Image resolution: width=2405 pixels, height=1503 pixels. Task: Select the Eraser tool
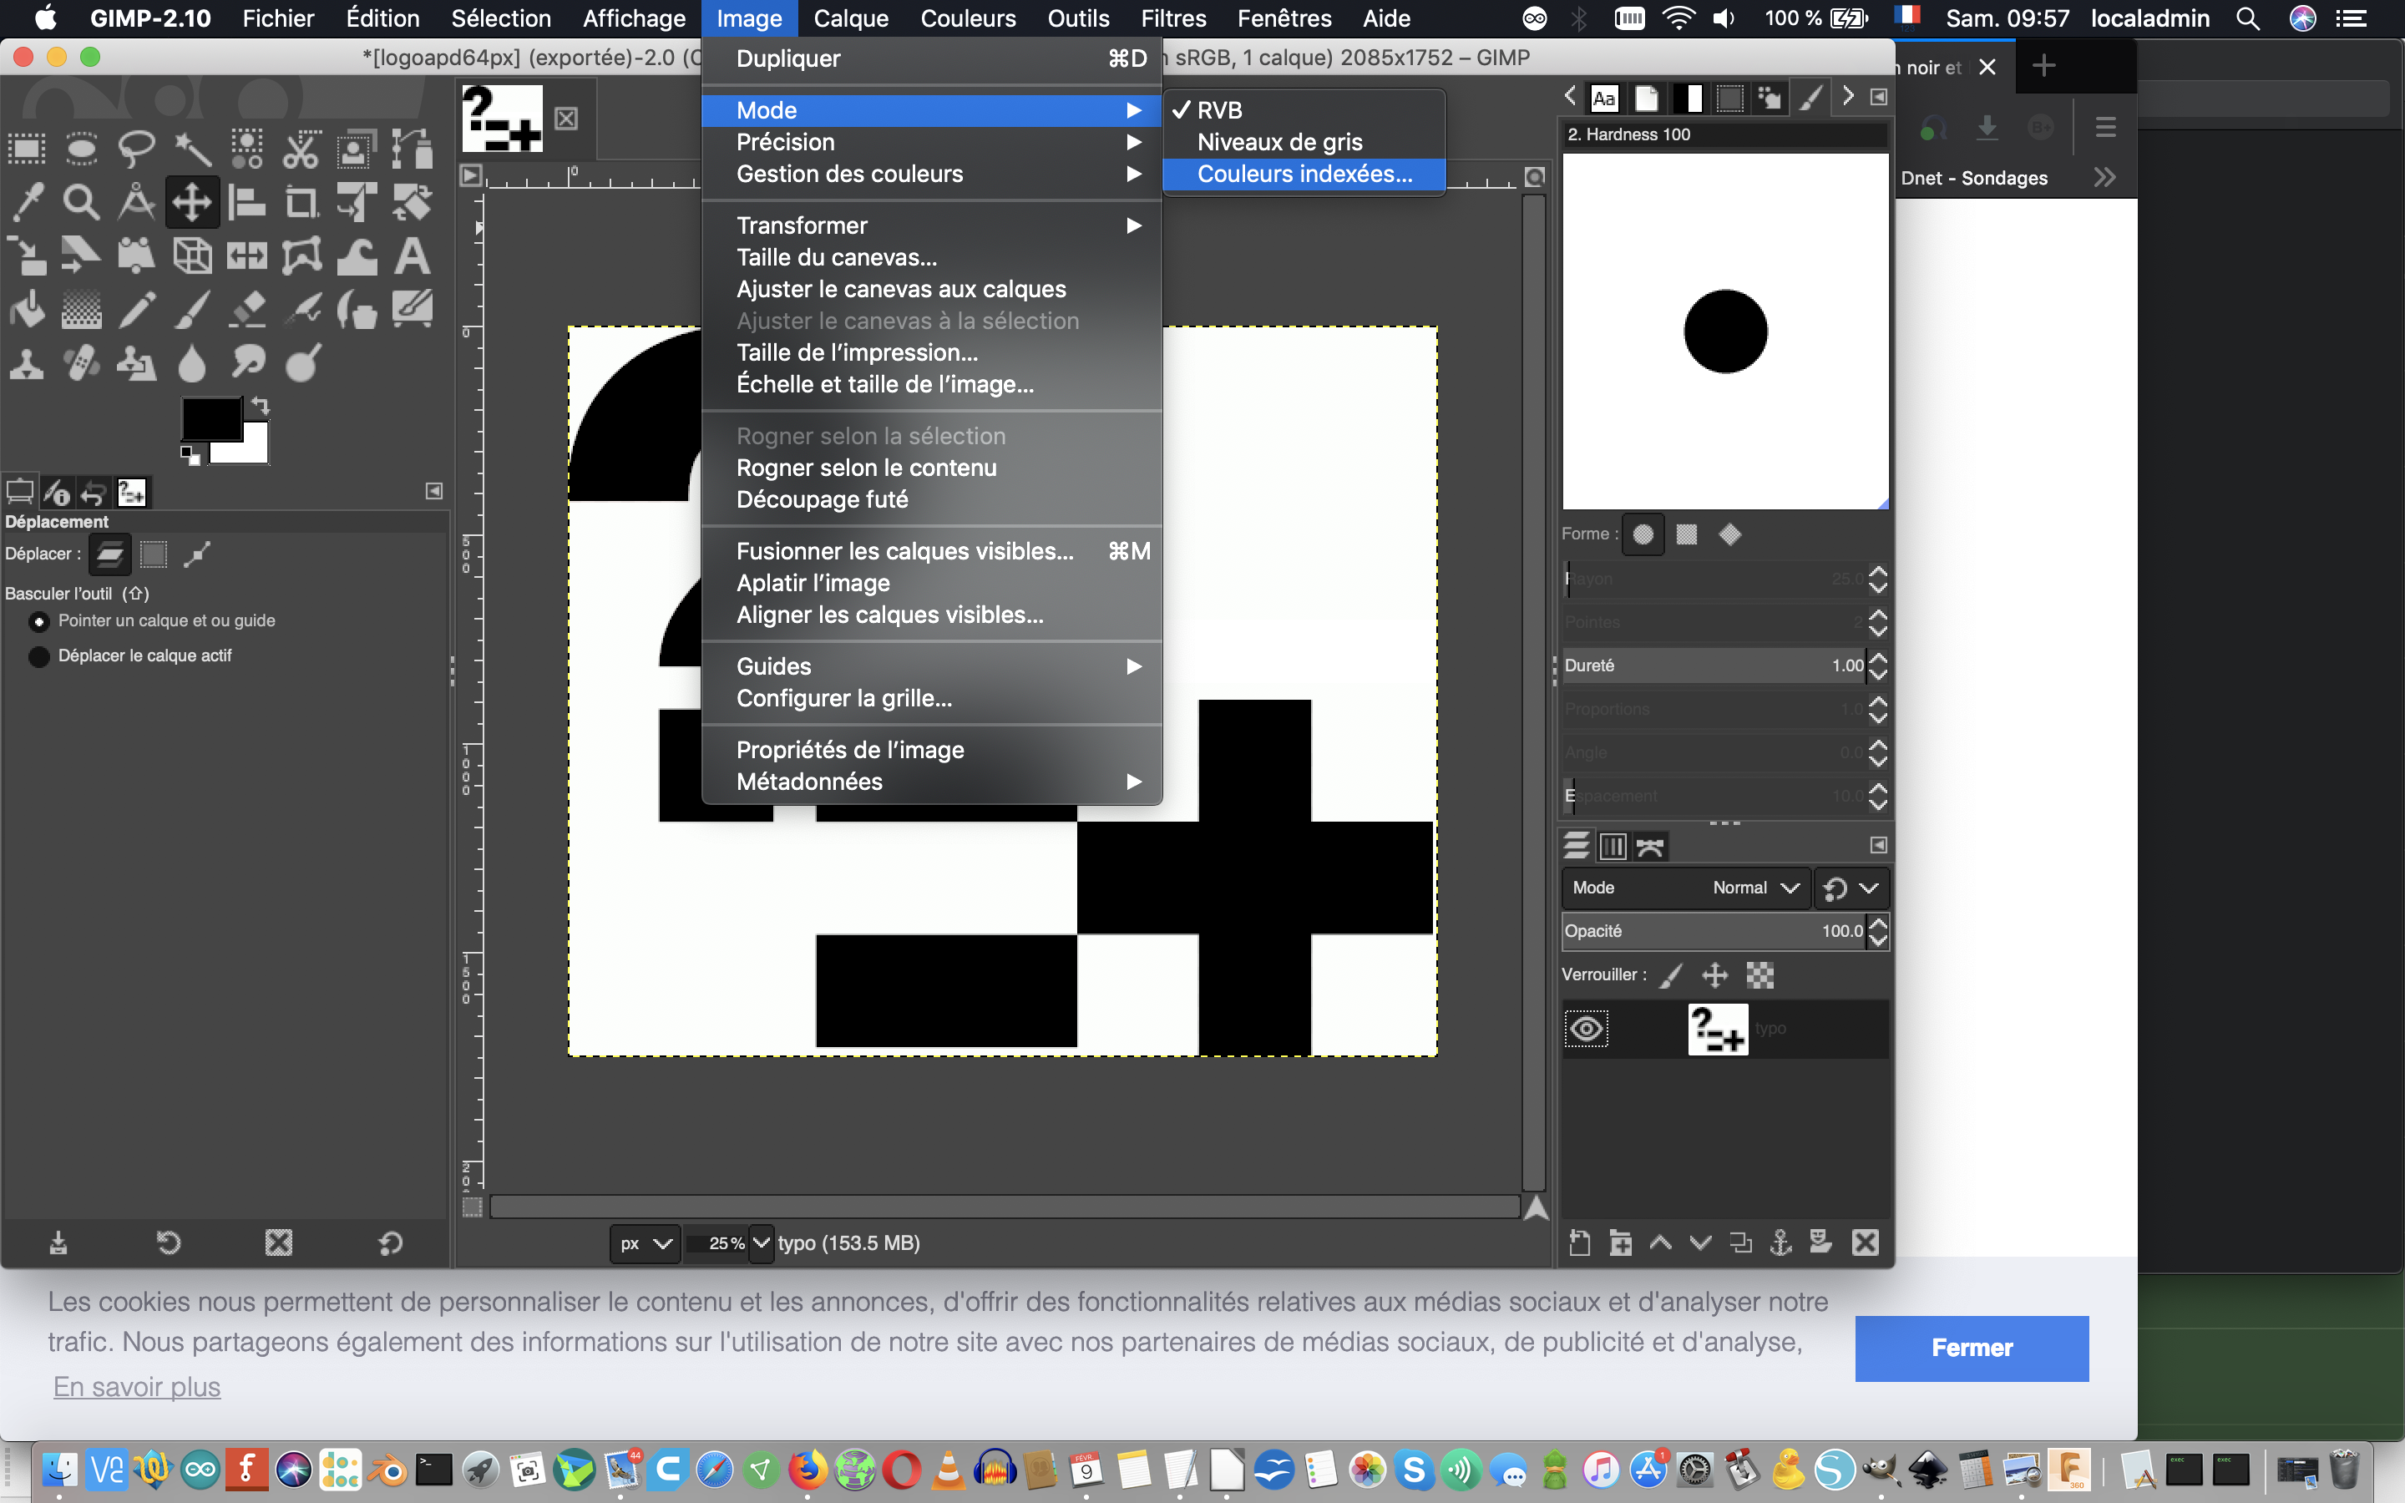pos(246,310)
